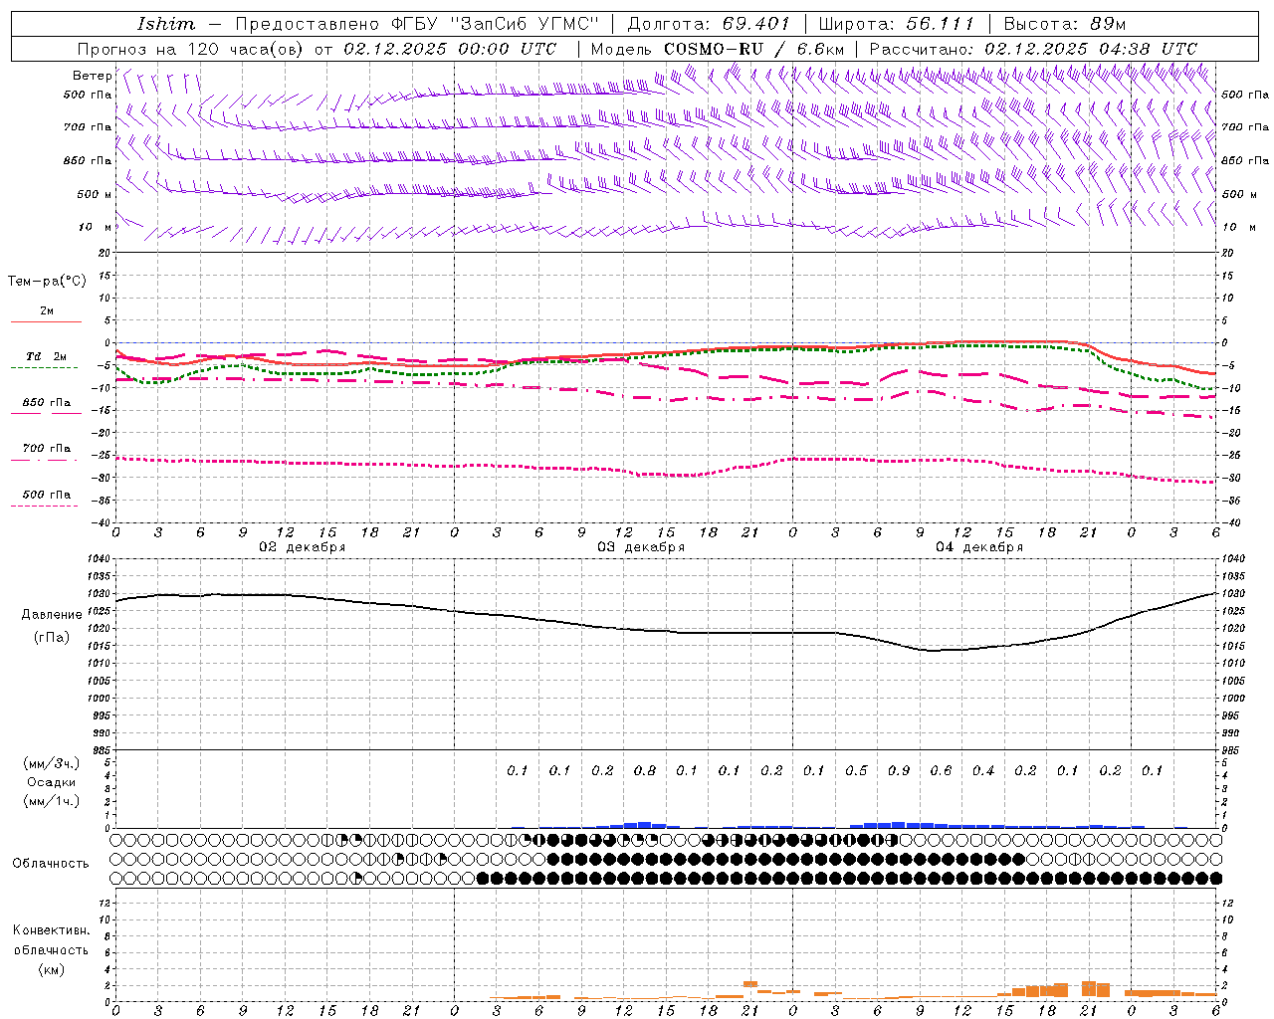This screenshot has width=1274, height=1019.
Task: Click the 04 декабря date label
Action: 979,547
